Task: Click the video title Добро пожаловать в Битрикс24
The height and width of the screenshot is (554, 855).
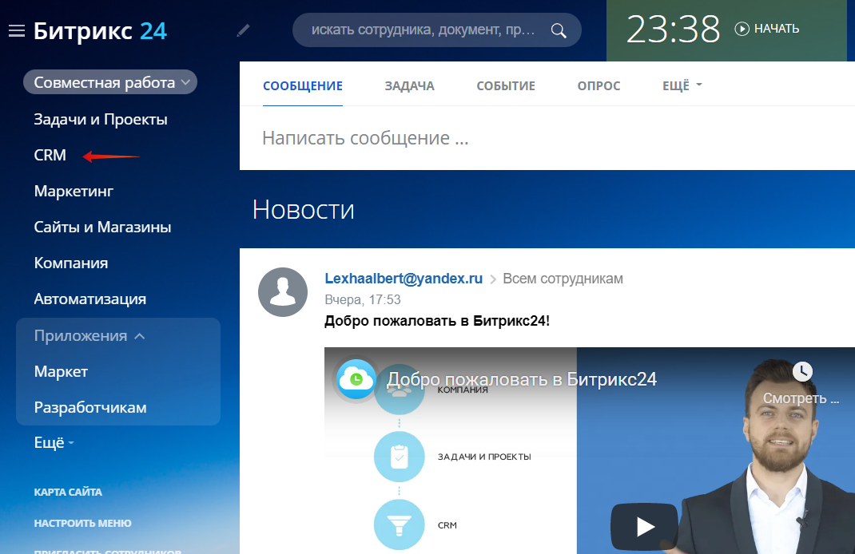Action: (x=522, y=379)
